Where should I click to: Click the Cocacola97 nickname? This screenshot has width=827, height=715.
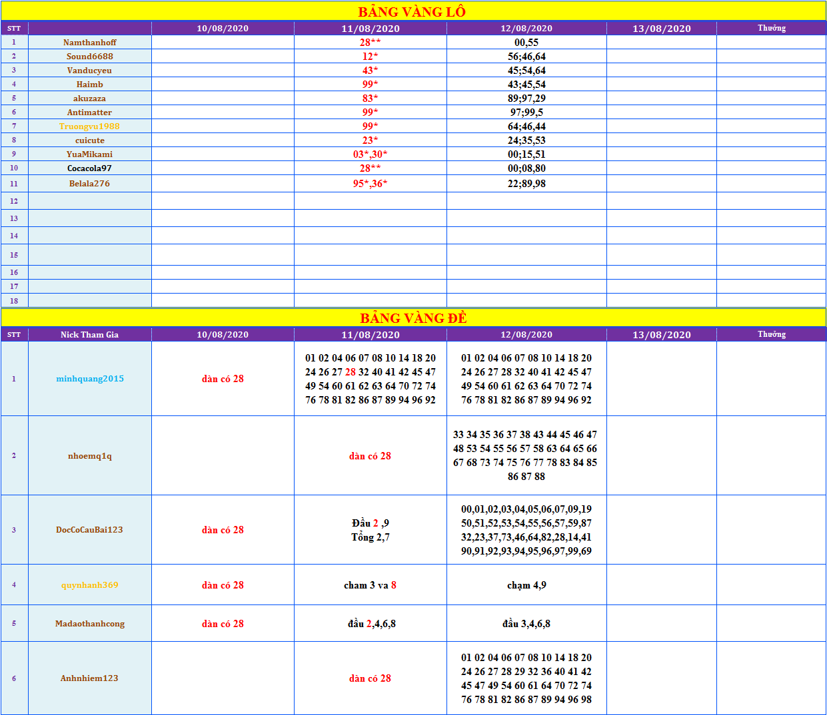pyautogui.click(x=89, y=168)
